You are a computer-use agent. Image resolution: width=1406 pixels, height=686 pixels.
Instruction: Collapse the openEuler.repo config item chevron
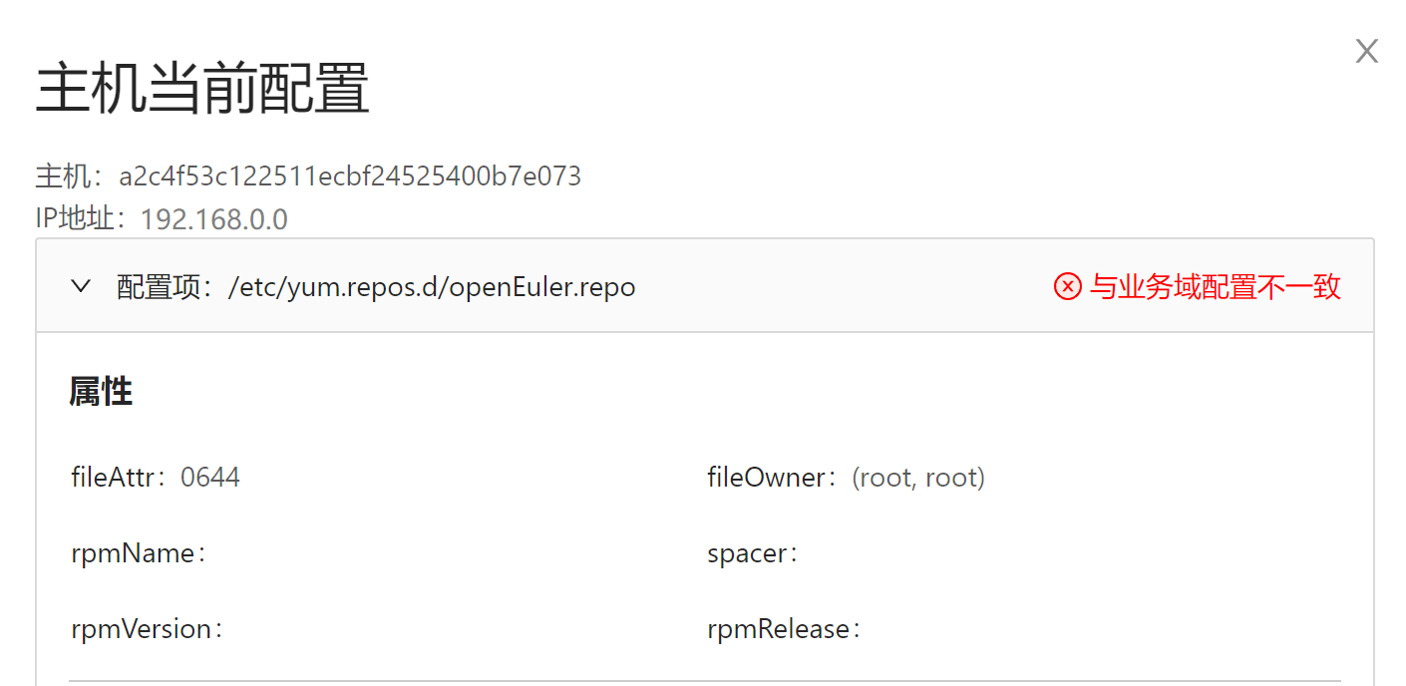point(81,287)
